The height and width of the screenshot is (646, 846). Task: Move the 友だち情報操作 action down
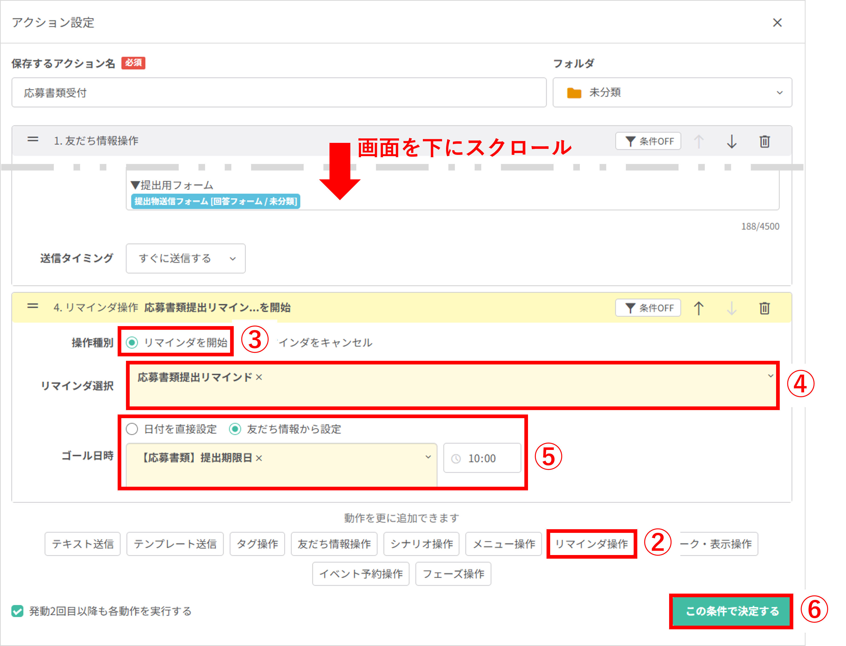click(732, 141)
